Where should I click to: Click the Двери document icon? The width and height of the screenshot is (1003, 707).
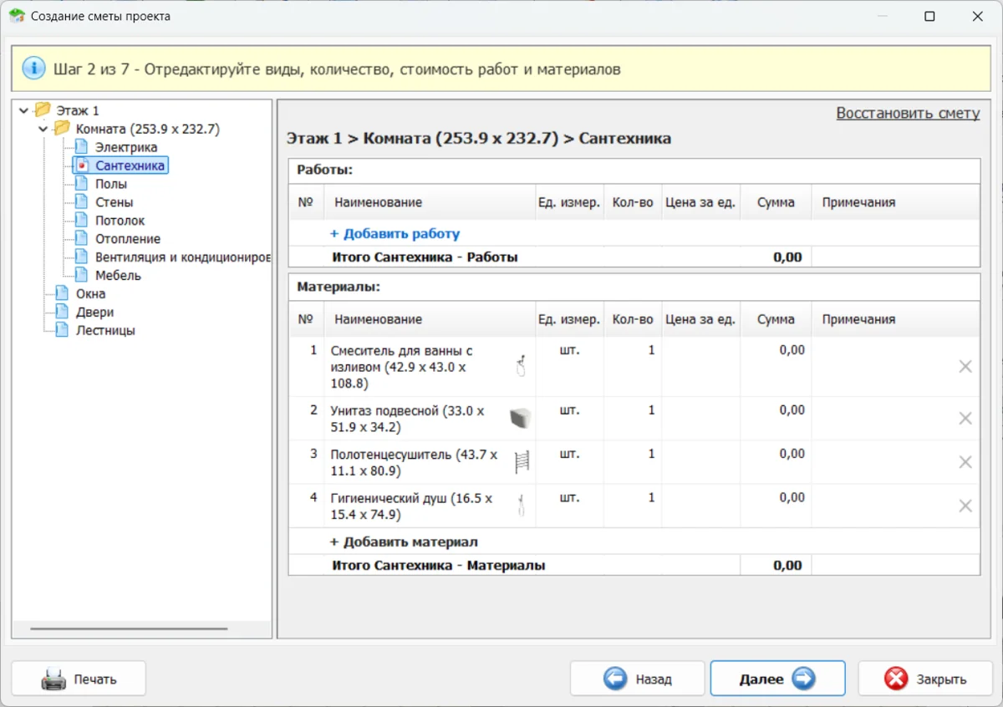[62, 313]
